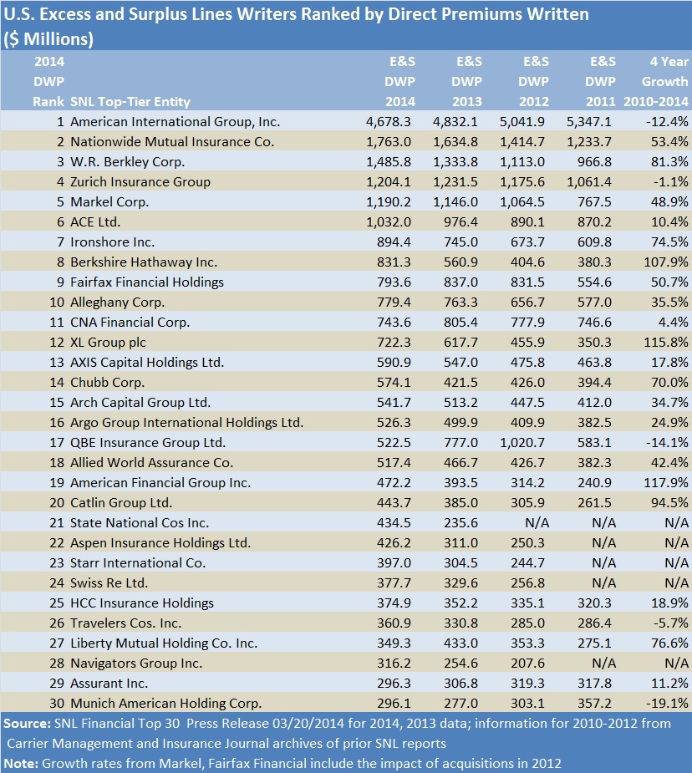The width and height of the screenshot is (692, 773).
Task: Click Berkshire Hathaway Inc. company name
Action: click(143, 262)
